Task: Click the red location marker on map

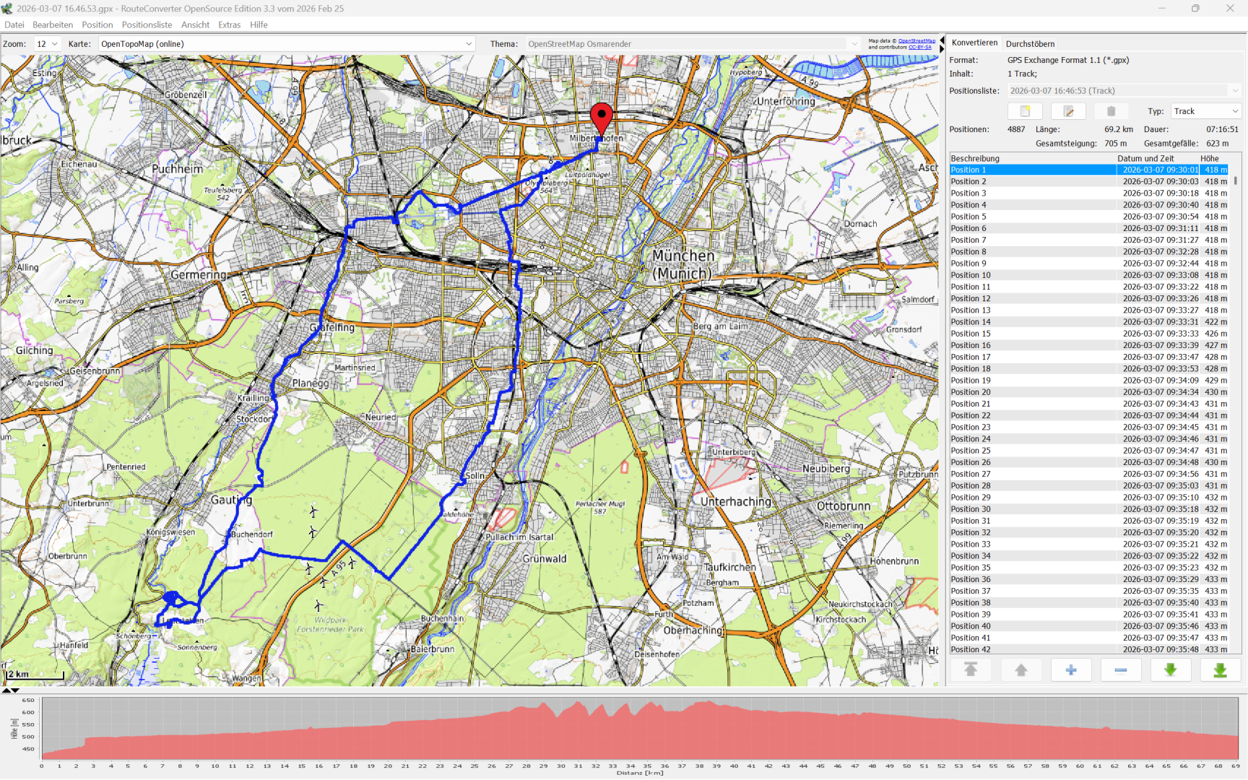Action: point(601,118)
